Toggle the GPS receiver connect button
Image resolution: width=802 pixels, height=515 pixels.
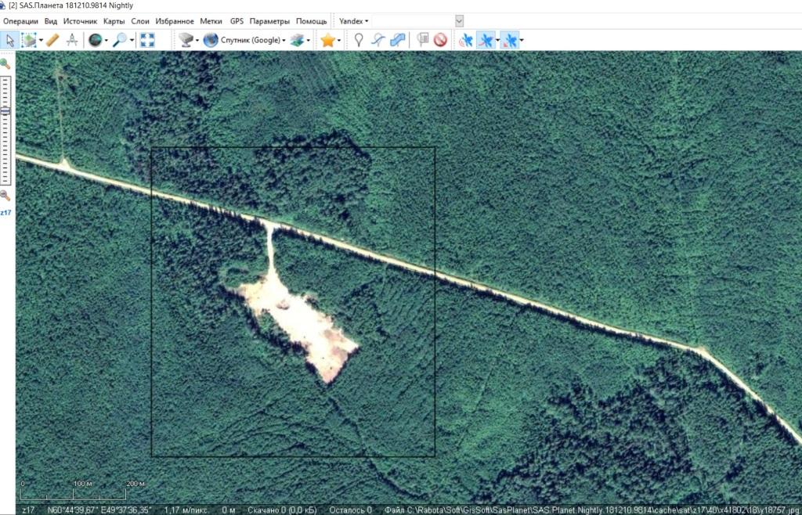tap(466, 40)
